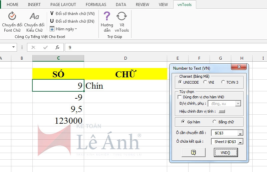
Task: Click the insert function fx icon
Action: [x=57, y=47]
